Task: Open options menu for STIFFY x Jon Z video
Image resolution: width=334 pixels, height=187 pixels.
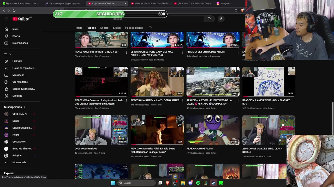Action: point(182,101)
